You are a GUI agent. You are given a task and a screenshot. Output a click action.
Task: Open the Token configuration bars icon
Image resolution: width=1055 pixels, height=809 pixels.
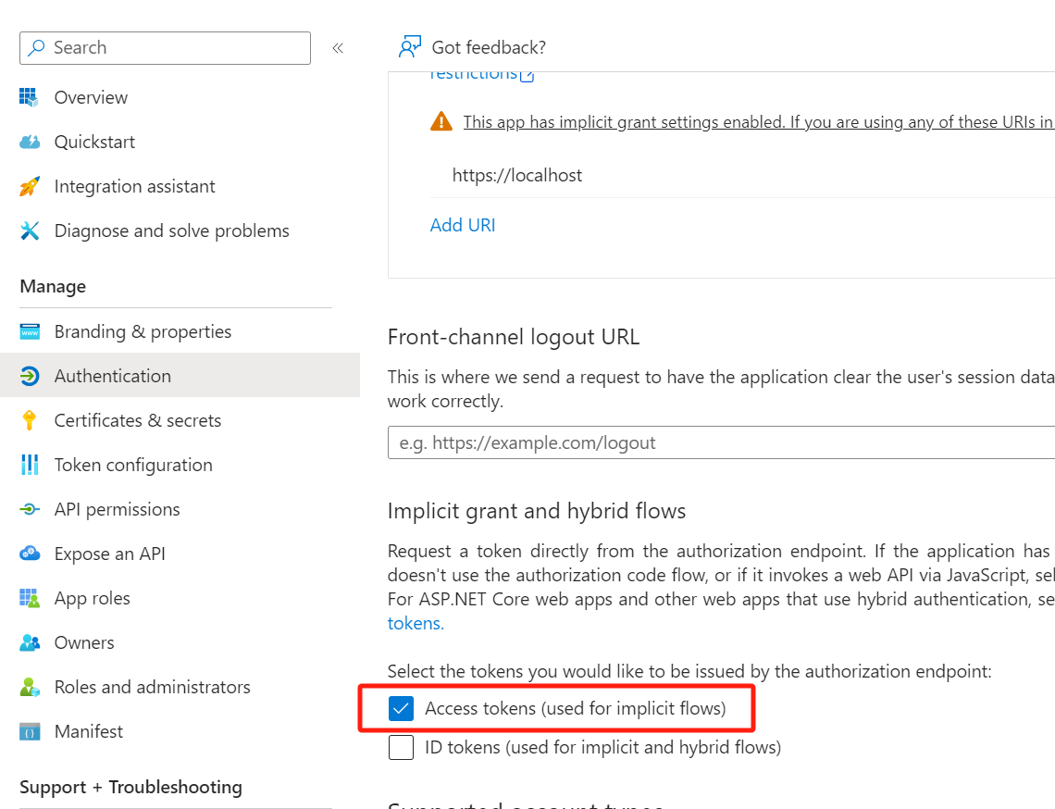pos(29,465)
